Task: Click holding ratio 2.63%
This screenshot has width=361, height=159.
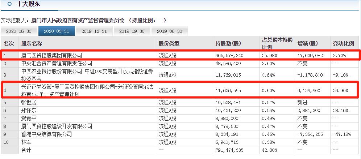Action: pos(268,64)
